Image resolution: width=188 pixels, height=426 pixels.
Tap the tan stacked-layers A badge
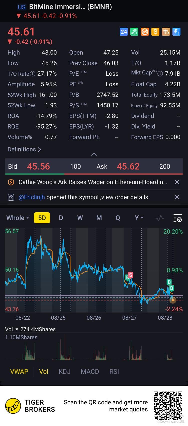[x=166, y=32]
